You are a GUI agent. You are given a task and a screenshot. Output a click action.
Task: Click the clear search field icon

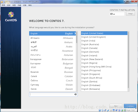tap(75, 94)
